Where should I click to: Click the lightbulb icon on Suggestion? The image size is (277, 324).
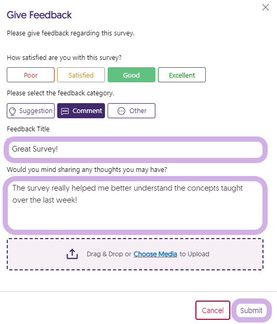pos(12,111)
